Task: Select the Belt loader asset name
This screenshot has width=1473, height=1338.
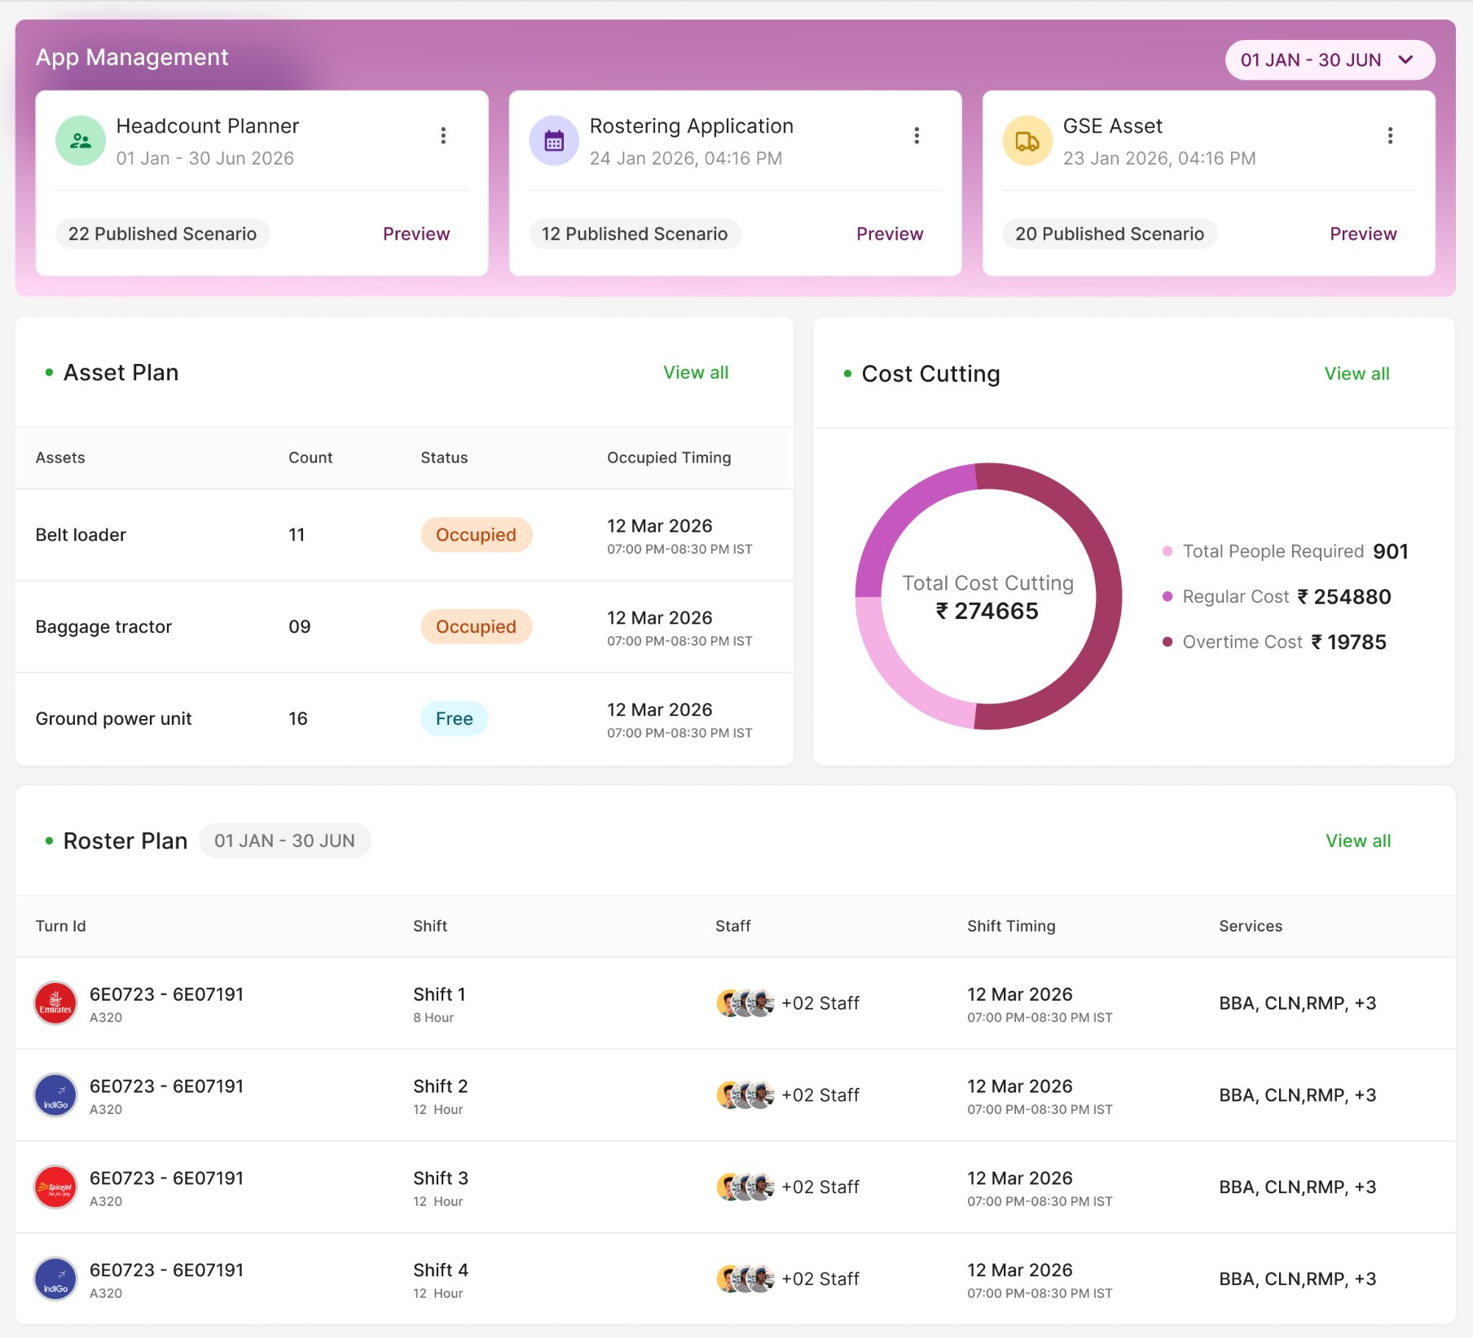Action: pyautogui.click(x=81, y=535)
